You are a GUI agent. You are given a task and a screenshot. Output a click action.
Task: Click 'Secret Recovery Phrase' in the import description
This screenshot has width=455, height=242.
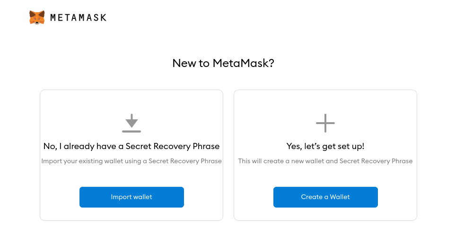[185, 161]
